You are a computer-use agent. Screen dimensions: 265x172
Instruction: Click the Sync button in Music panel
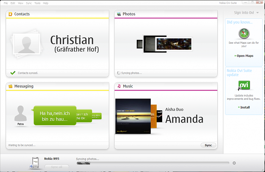(208, 145)
